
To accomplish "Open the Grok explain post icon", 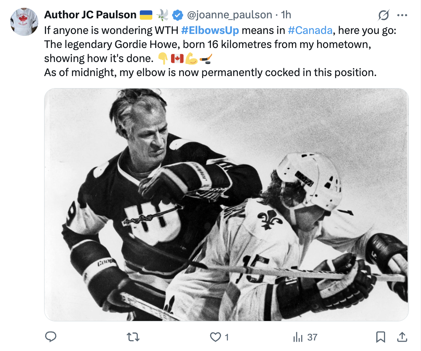I will coord(383,16).
